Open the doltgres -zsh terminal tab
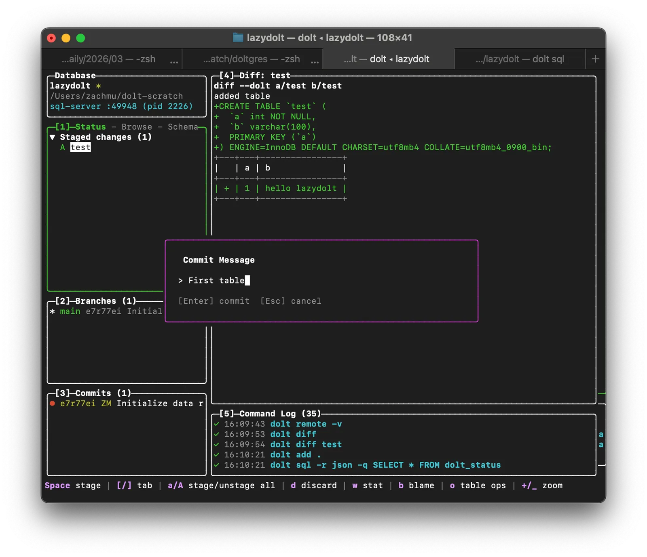Image resolution: width=647 pixels, height=557 pixels. pos(251,59)
